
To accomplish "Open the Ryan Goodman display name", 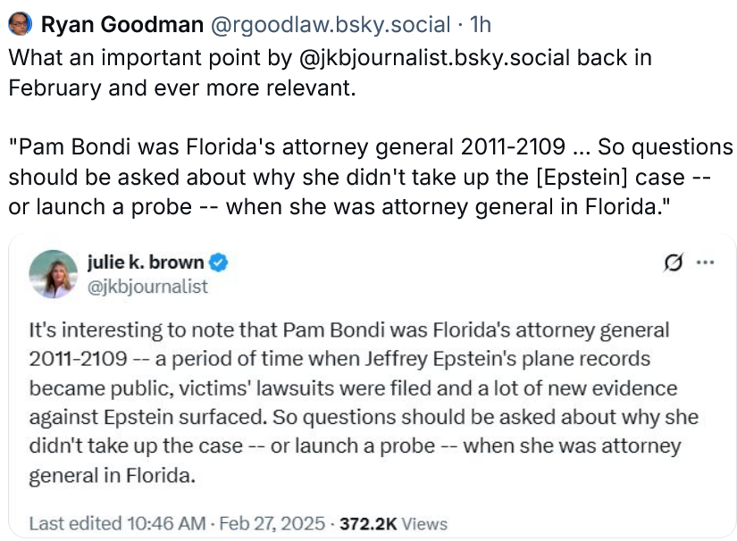I will coord(122,24).
